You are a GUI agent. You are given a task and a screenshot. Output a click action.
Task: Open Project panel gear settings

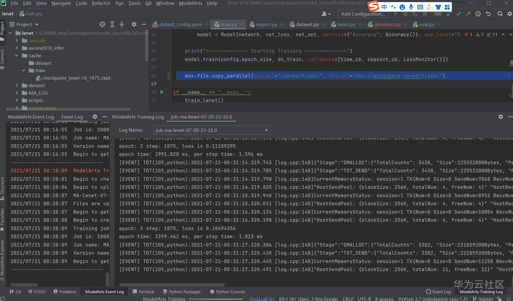[x=134, y=25]
